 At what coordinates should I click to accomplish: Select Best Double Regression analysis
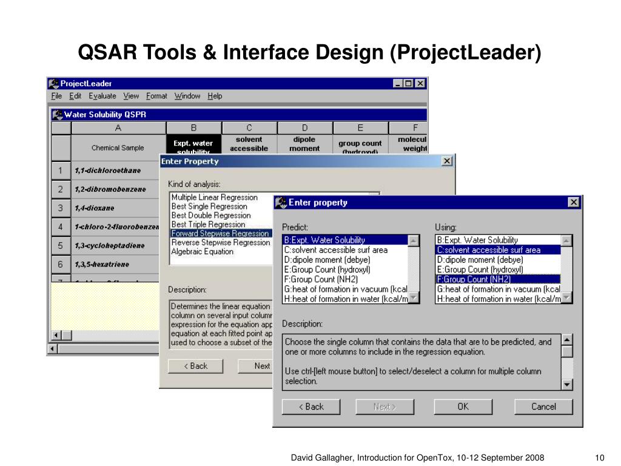pyautogui.click(x=211, y=215)
